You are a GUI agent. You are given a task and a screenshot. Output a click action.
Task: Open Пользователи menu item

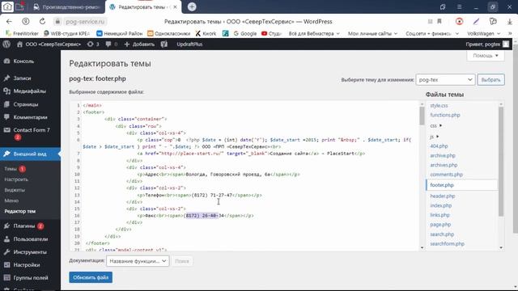tap(30, 239)
